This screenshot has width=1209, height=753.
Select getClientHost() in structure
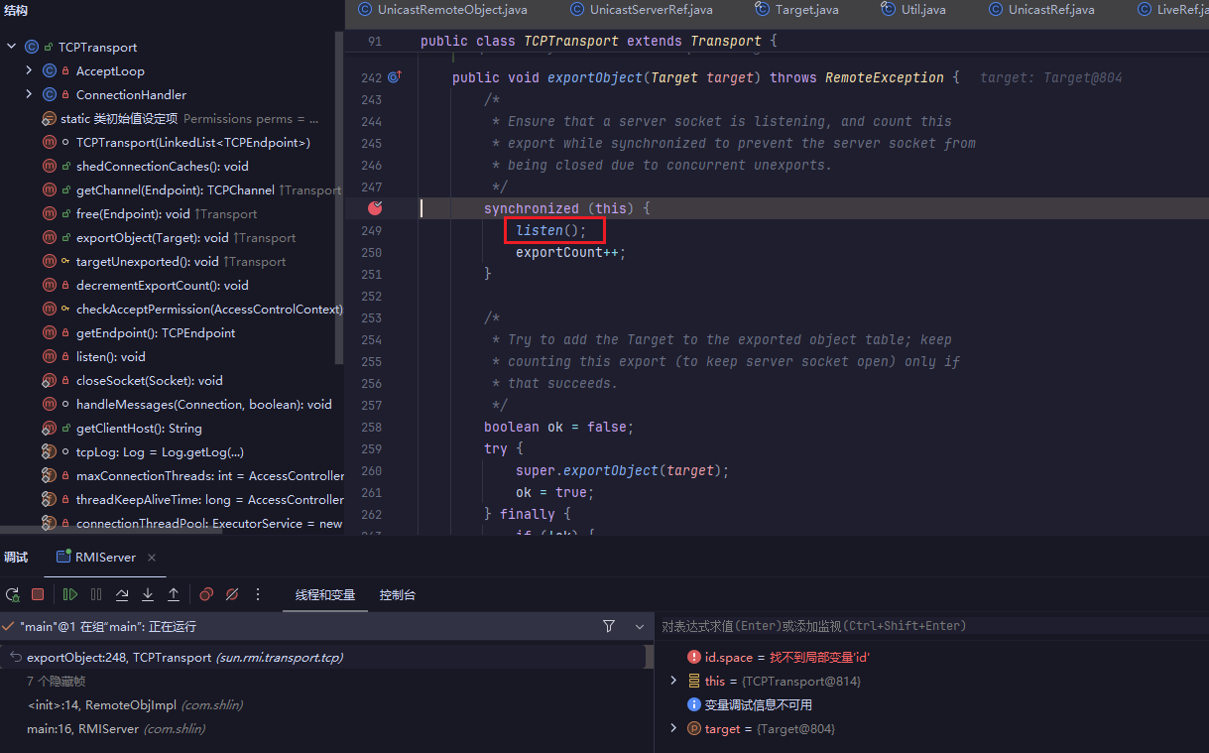(x=138, y=428)
